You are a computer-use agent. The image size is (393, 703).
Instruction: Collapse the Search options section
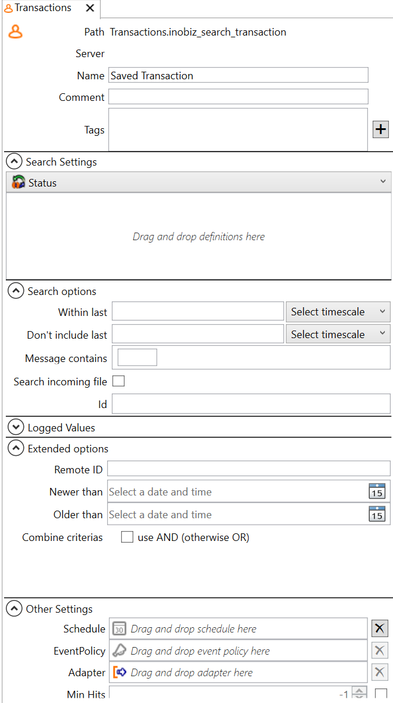click(16, 291)
